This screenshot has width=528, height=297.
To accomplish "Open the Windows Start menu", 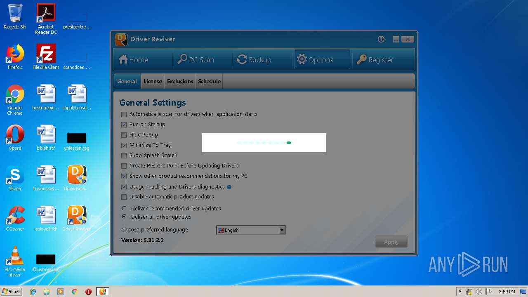I will pyautogui.click(x=11, y=292).
